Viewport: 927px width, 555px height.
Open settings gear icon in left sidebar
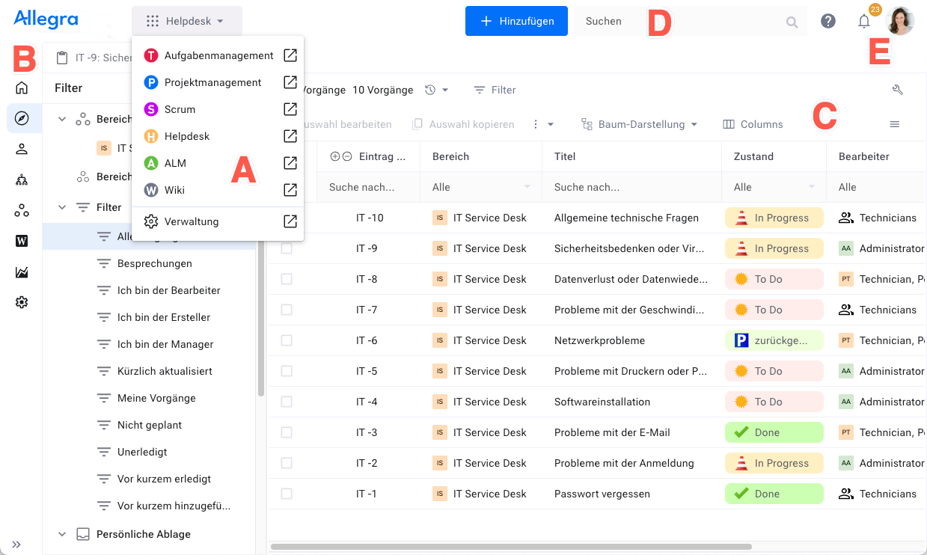pos(22,302)
